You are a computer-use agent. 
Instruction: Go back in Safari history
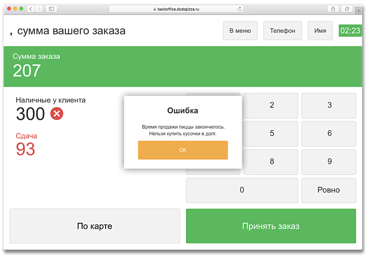(31, 9)
